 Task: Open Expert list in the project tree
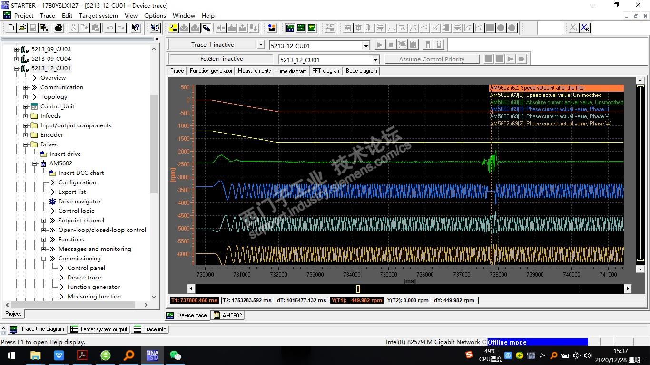click(x=72, y=192)
